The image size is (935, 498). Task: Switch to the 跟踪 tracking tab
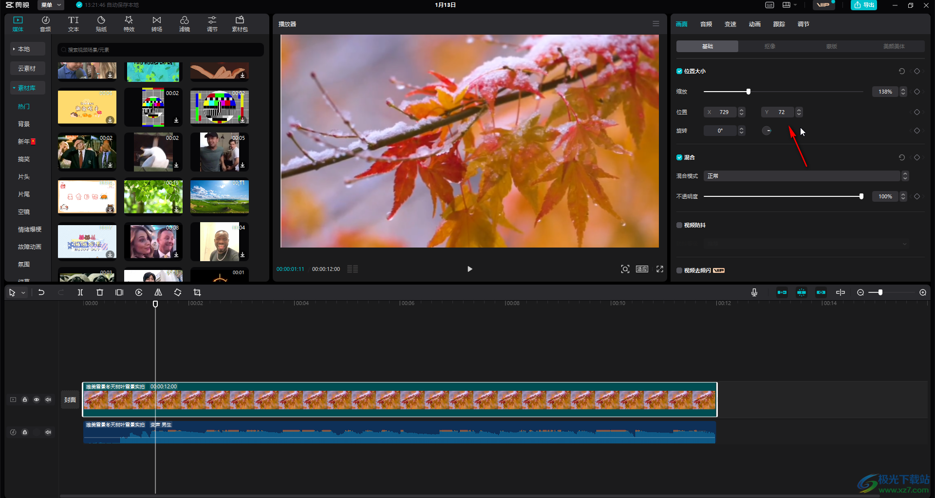(779, 24)
